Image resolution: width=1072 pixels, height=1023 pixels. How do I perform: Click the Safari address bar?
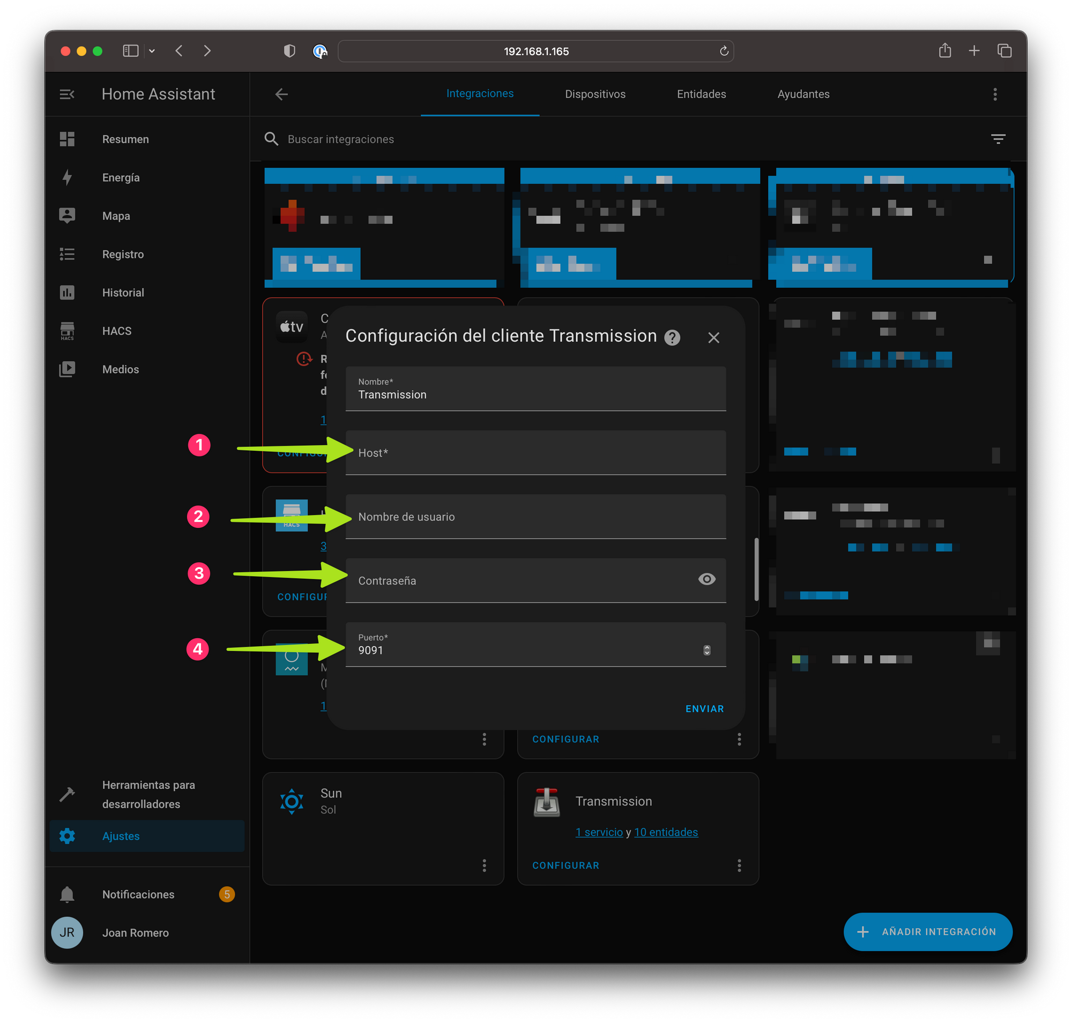(535, 51)
